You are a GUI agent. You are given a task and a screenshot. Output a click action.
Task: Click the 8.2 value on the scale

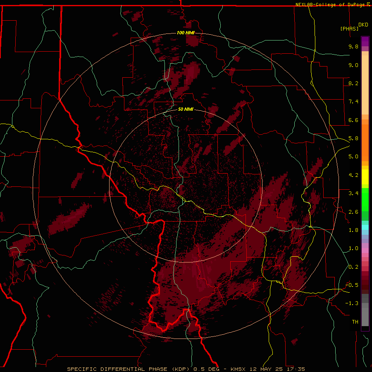[353, 83]
